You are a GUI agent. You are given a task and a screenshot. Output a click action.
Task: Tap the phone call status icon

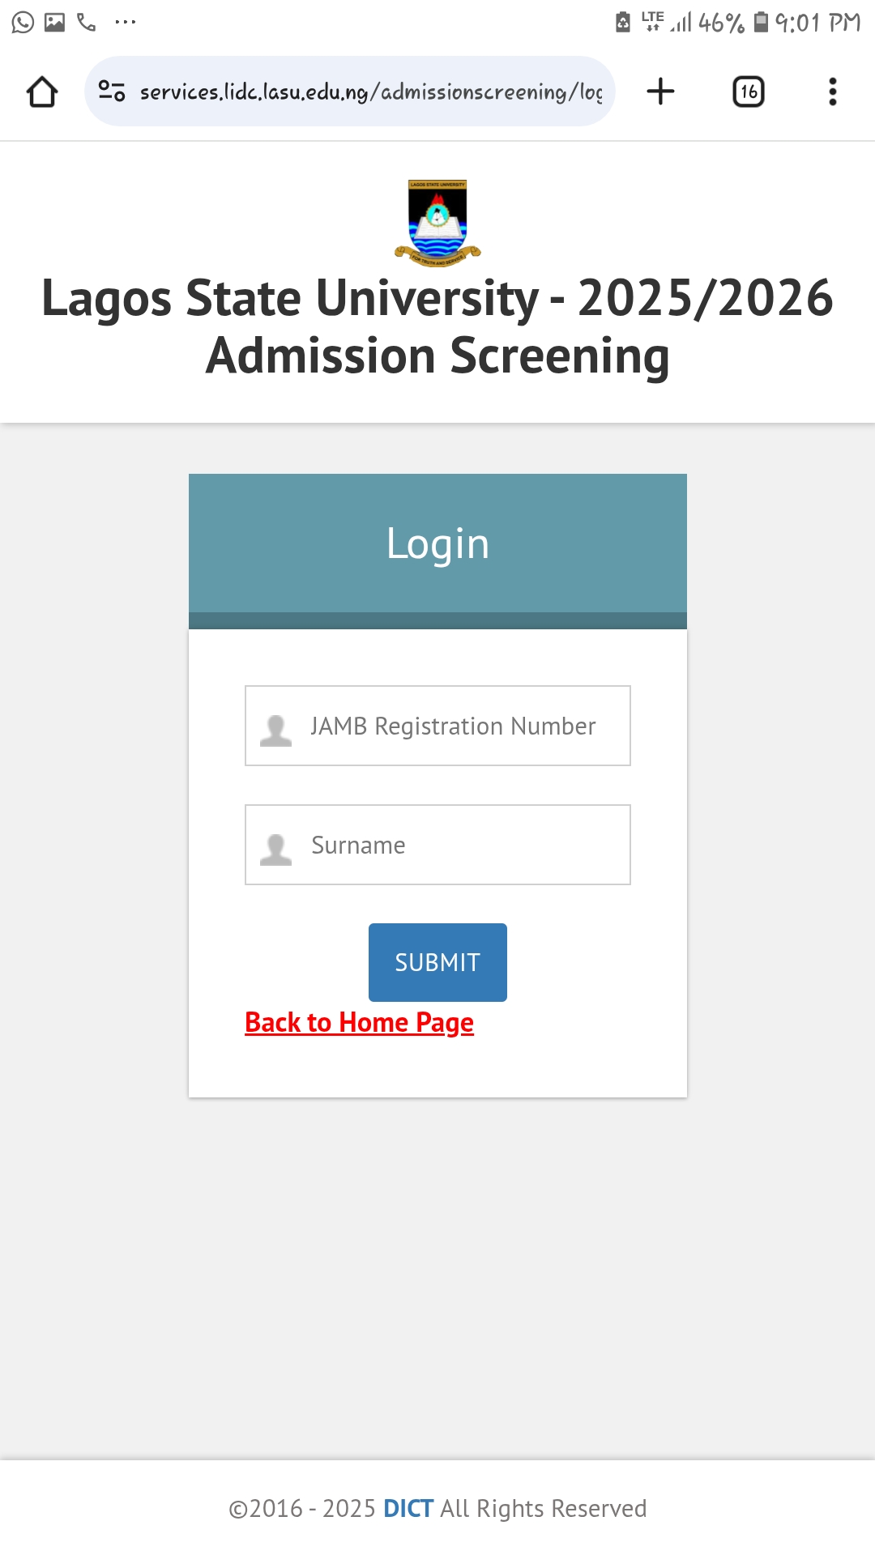(87, 22)
